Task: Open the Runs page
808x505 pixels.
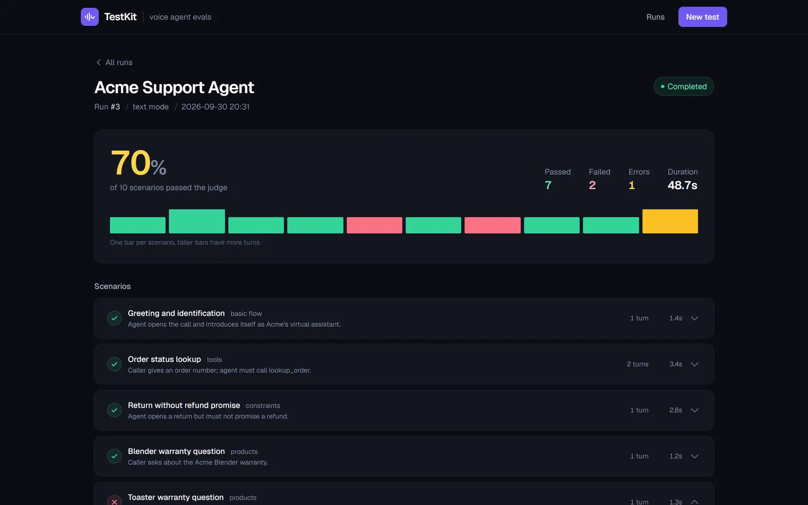Action: (x=655, y=17)
